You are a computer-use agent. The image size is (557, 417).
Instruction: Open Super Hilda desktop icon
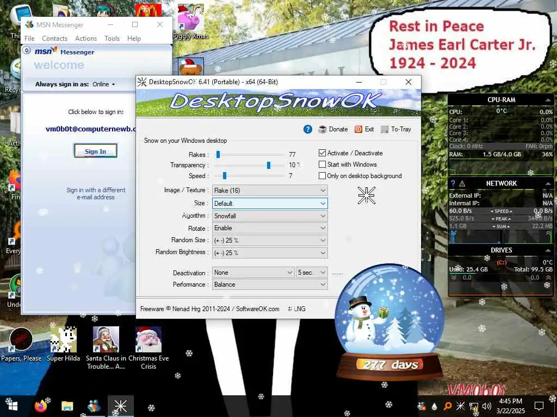(63, 344)
